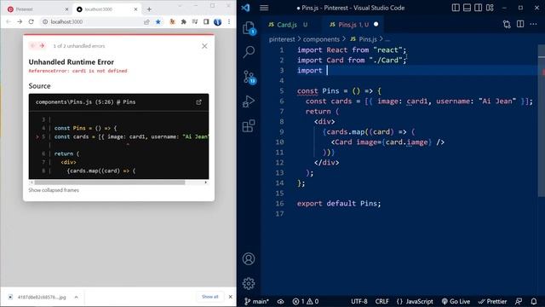The height and width of the screenshot is (307, 545).
Task: Switch to the Card.js tab
Action: (287, 25)
